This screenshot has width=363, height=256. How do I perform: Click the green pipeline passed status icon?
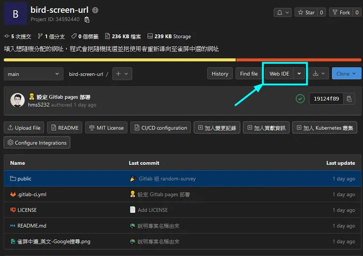300,99
